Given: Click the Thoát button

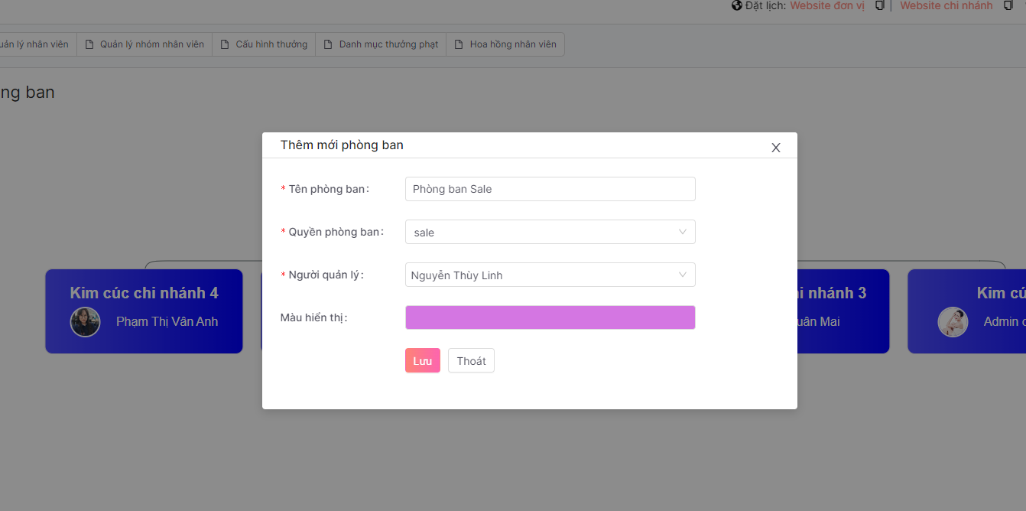Looking at the screenshot, I should [471, 361].
